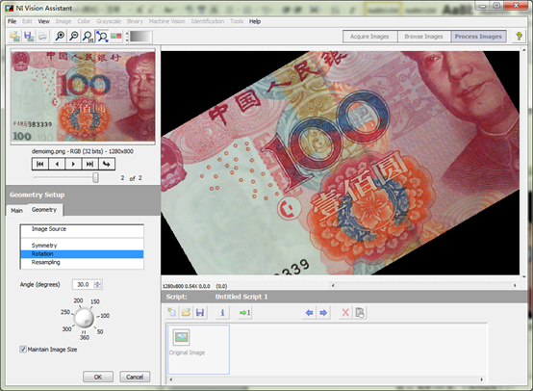Click the Cancel button
The height and width of the screenshot is (391, 533).
point(135,377)
